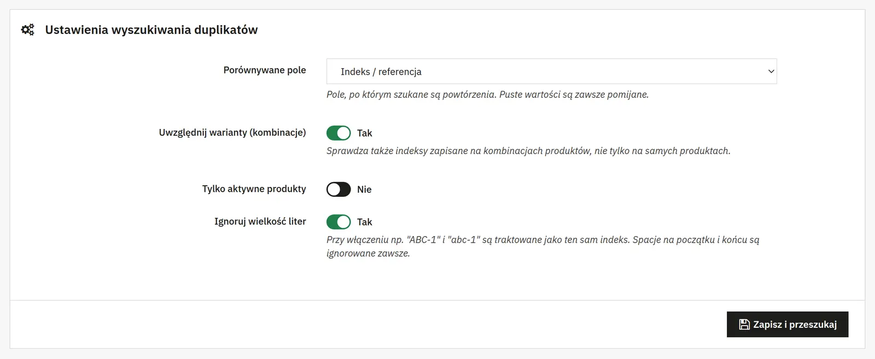Click the chevron arrow of the Porównywane pole select
875x359 pixels.
[x=771, y=72]
